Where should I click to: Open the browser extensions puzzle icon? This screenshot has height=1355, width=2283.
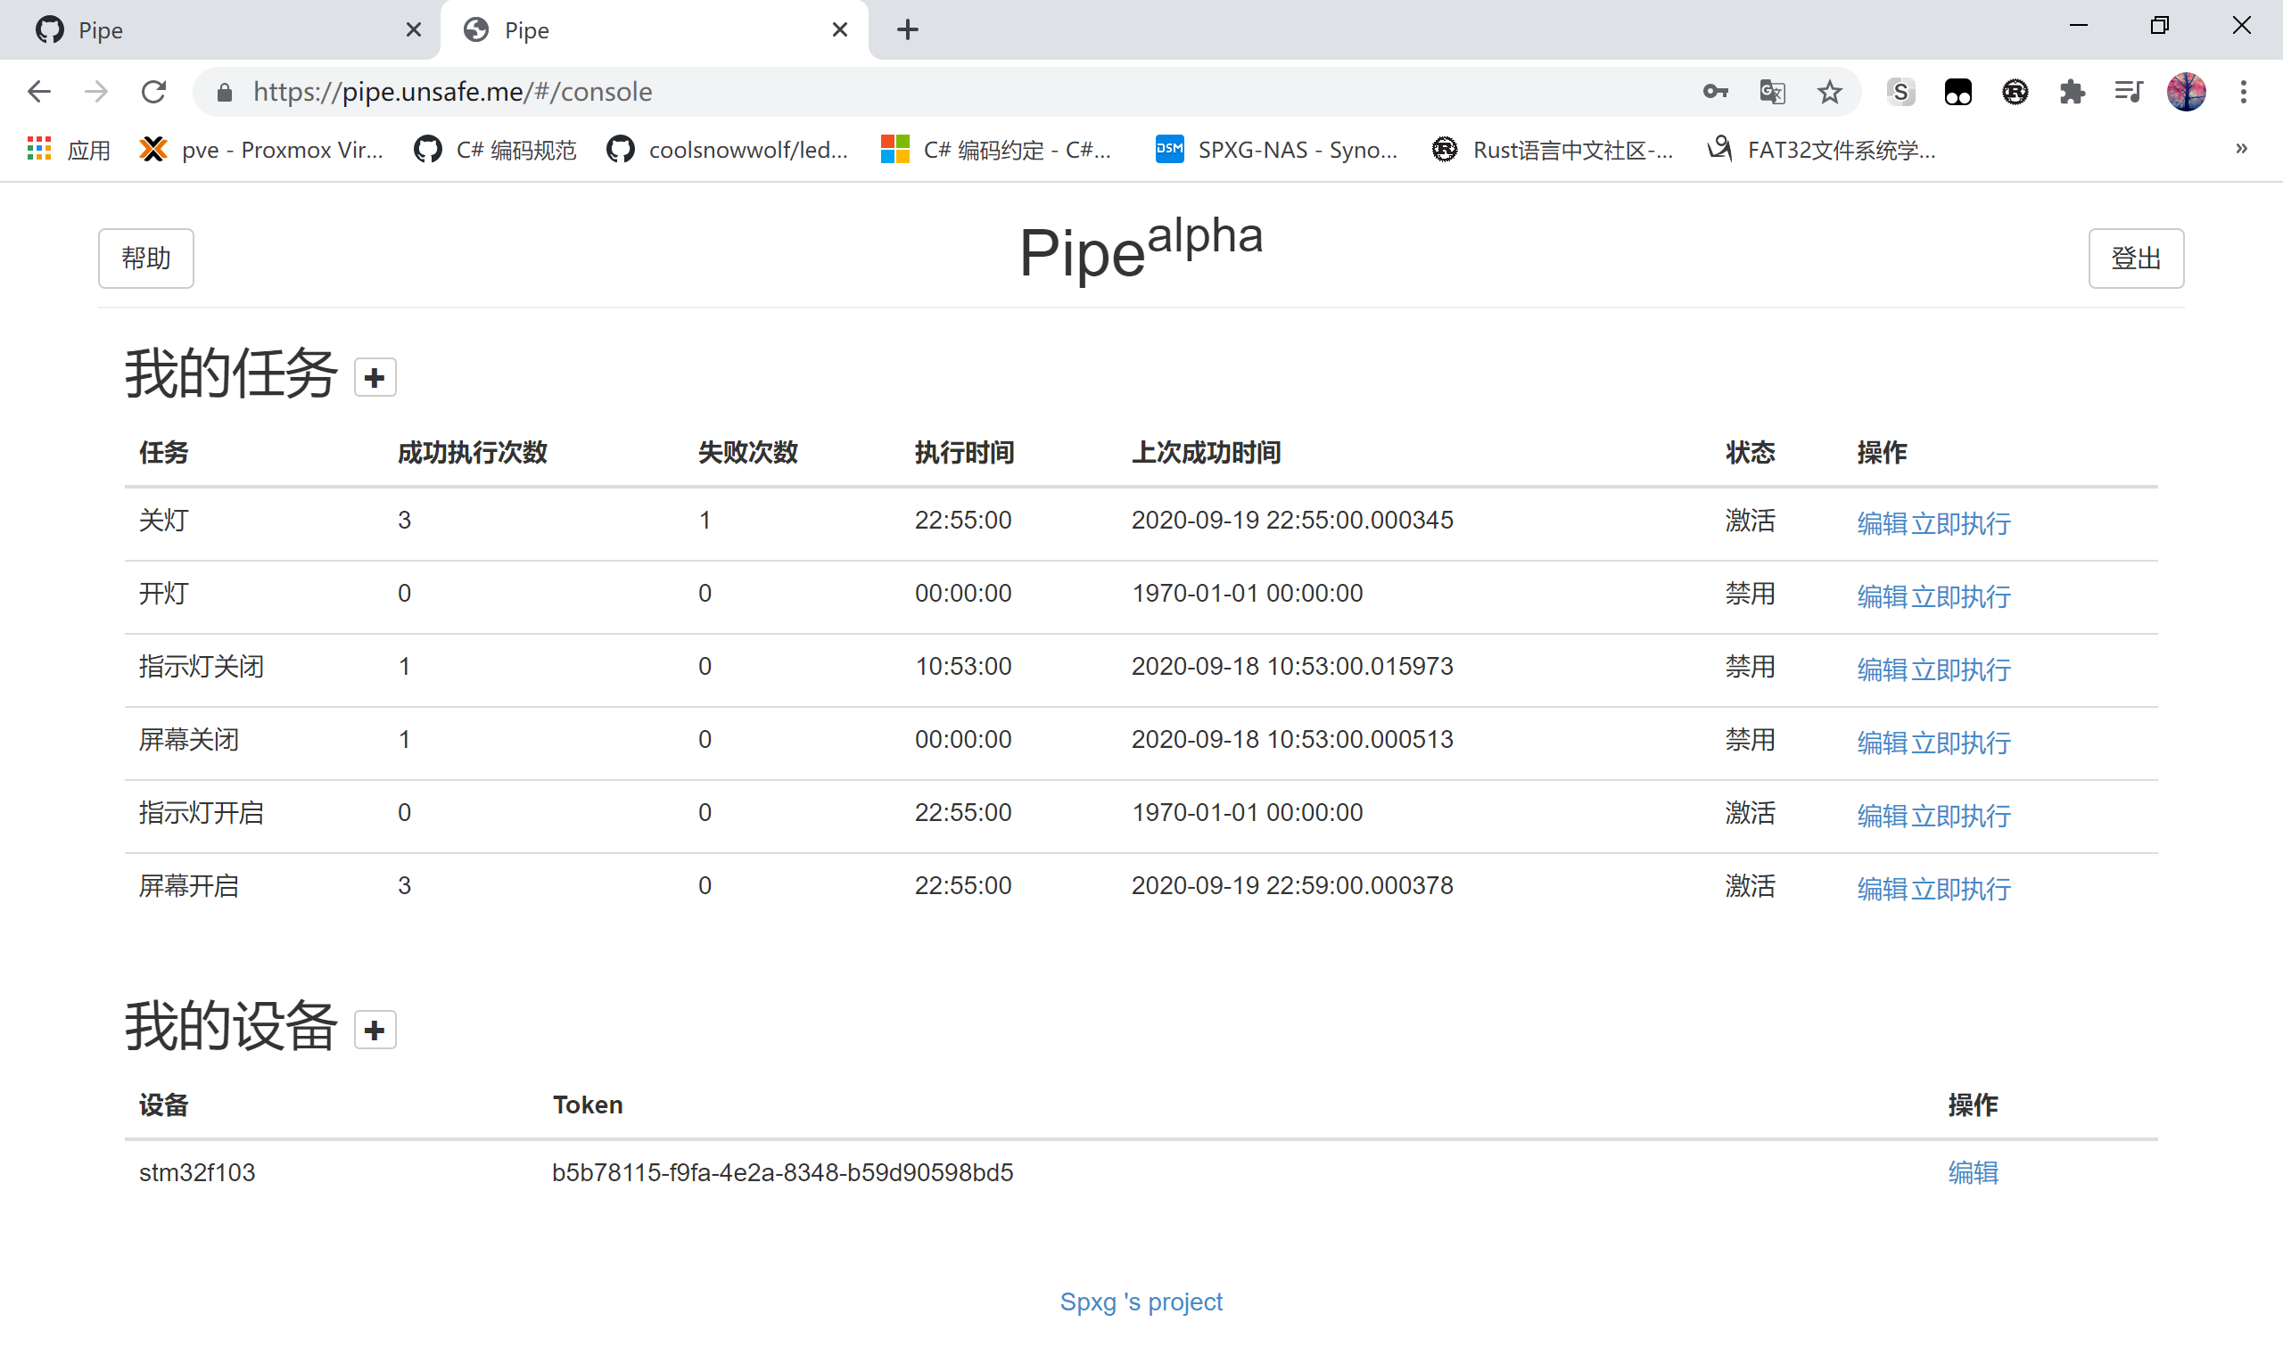2072,91
